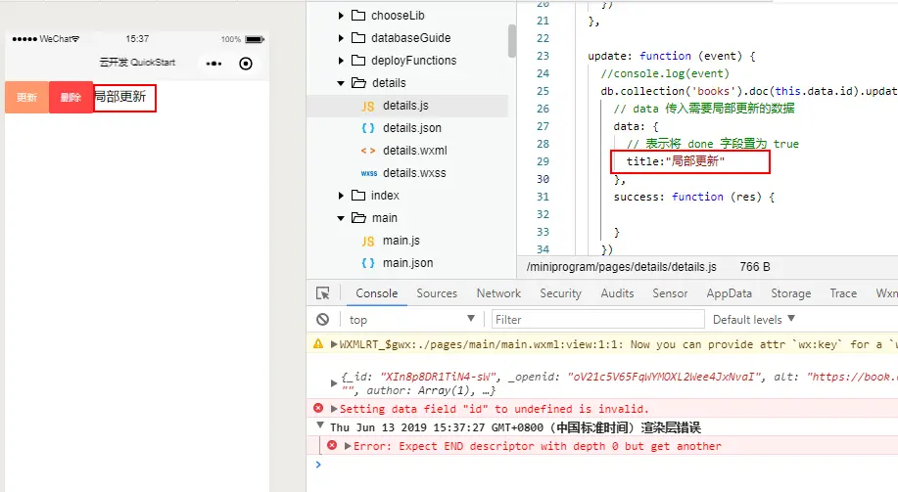Expand the chooseLib folder arrow
The width and height of the screenshot is (898, 492).
pyautogui.click(x=341, y=16)
